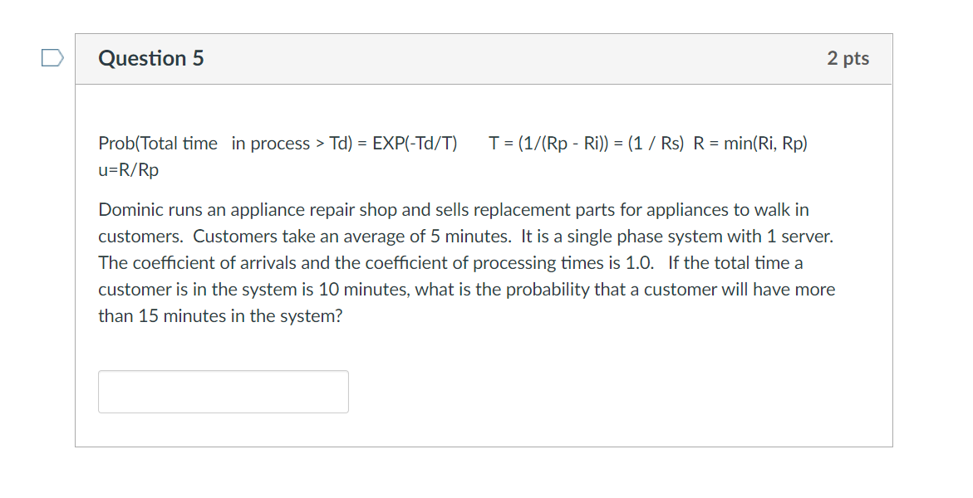Click the question paragraph about appliance repair shop
This screenshot has height=498, width=973.
pyautogui.click(x=465, y=262)
